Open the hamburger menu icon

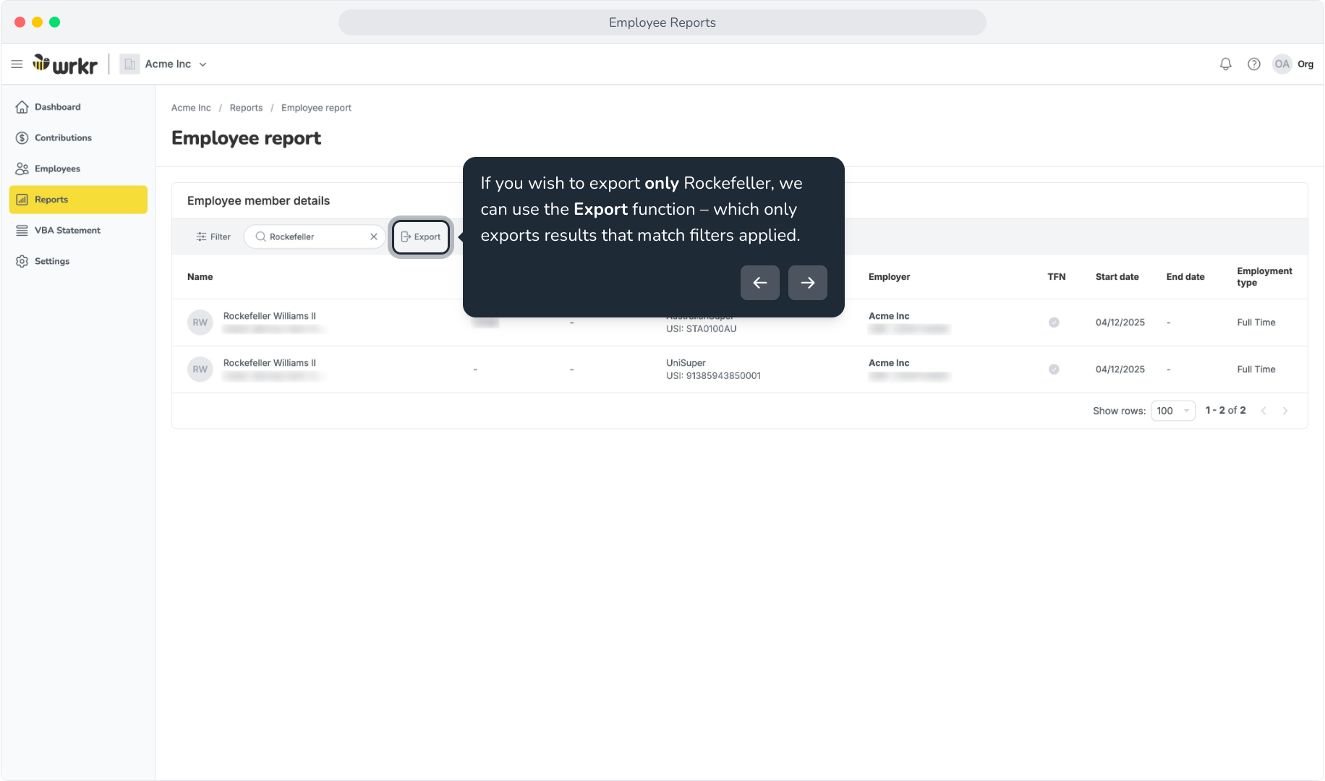(17, 64)
